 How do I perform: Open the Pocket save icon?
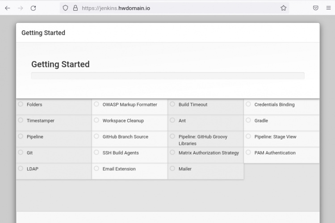[315, 8]
